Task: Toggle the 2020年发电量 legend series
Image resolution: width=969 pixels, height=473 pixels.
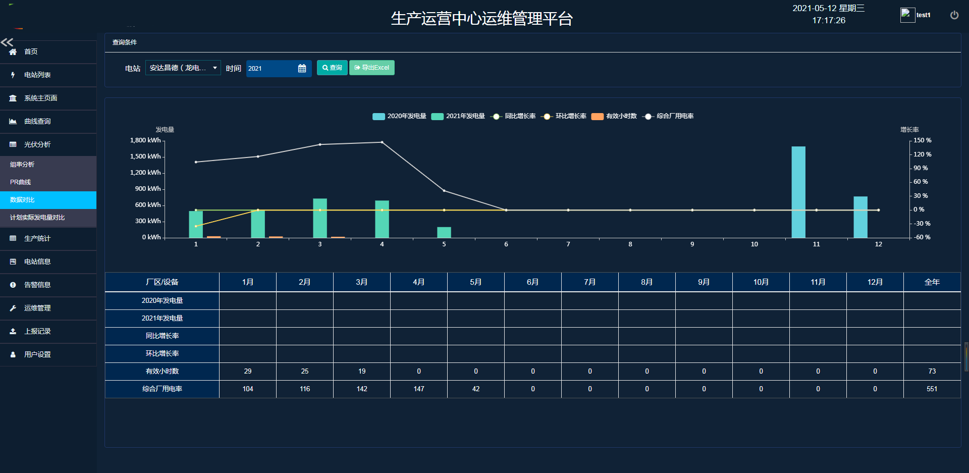Action: pos(399,117)
